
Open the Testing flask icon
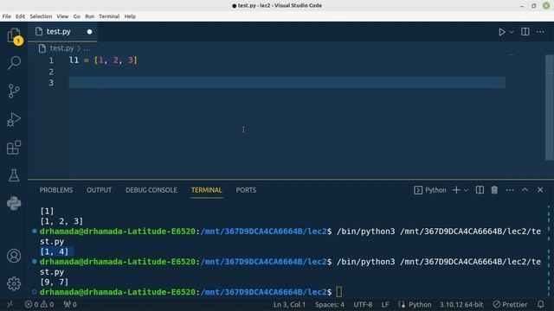point(14,175)
